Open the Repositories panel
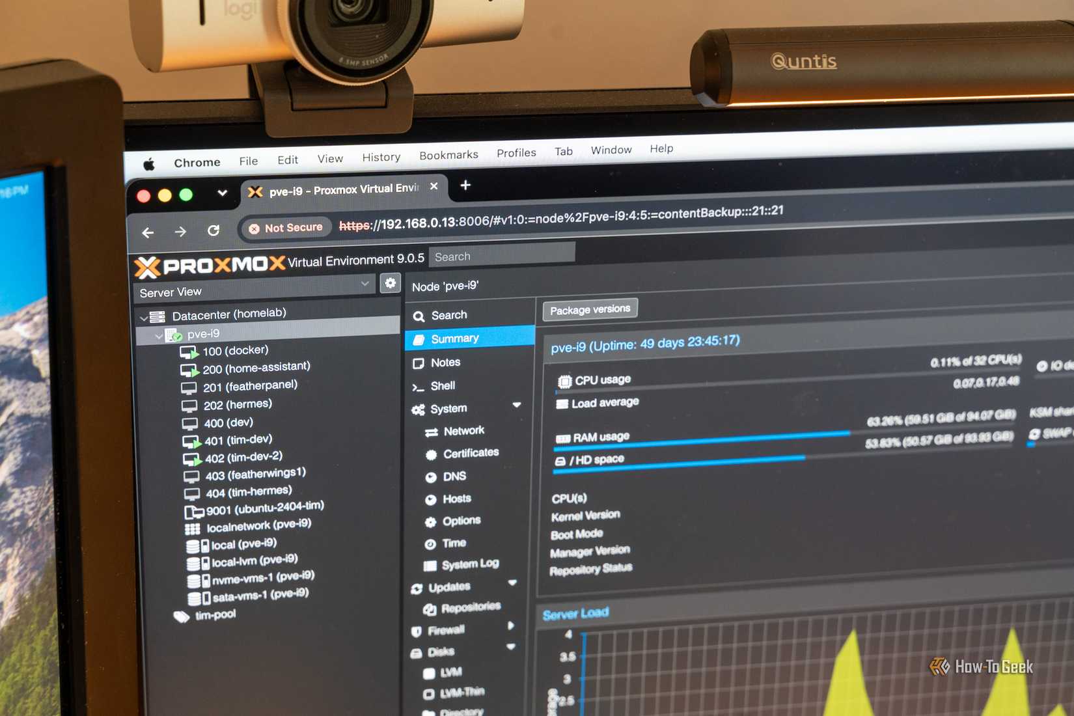1074x716 pixels. 461,608
